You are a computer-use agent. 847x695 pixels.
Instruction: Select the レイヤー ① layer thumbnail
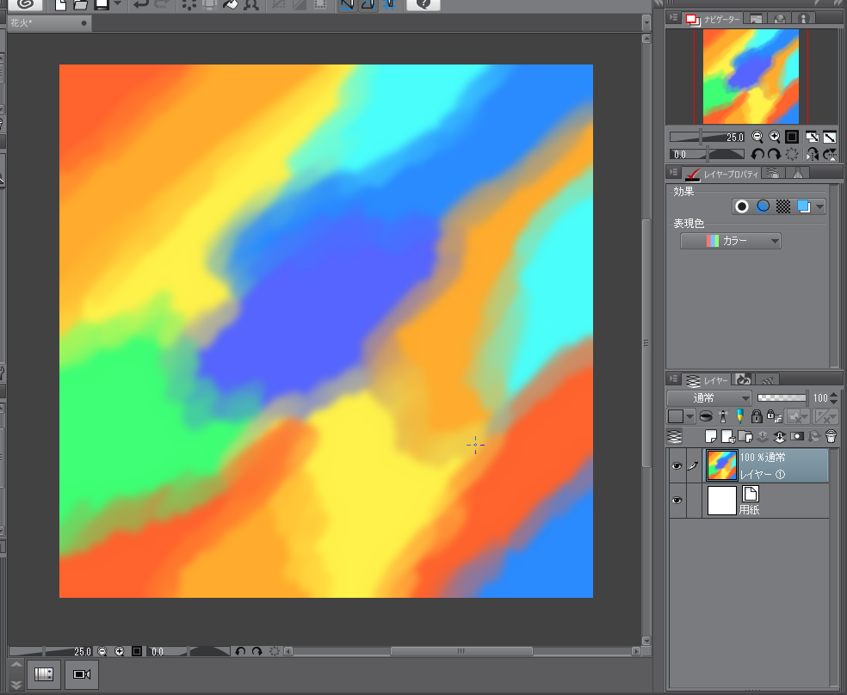[721, 465]
